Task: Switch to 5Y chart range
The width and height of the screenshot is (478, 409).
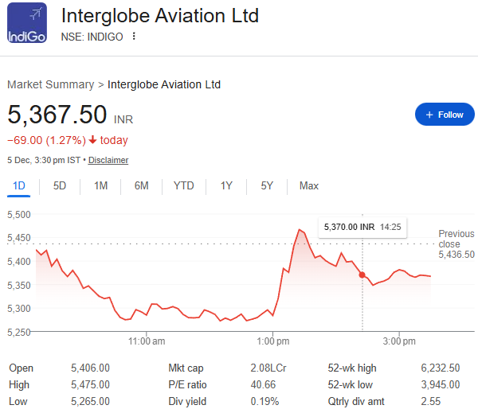Action: click(x=267, y=185)
